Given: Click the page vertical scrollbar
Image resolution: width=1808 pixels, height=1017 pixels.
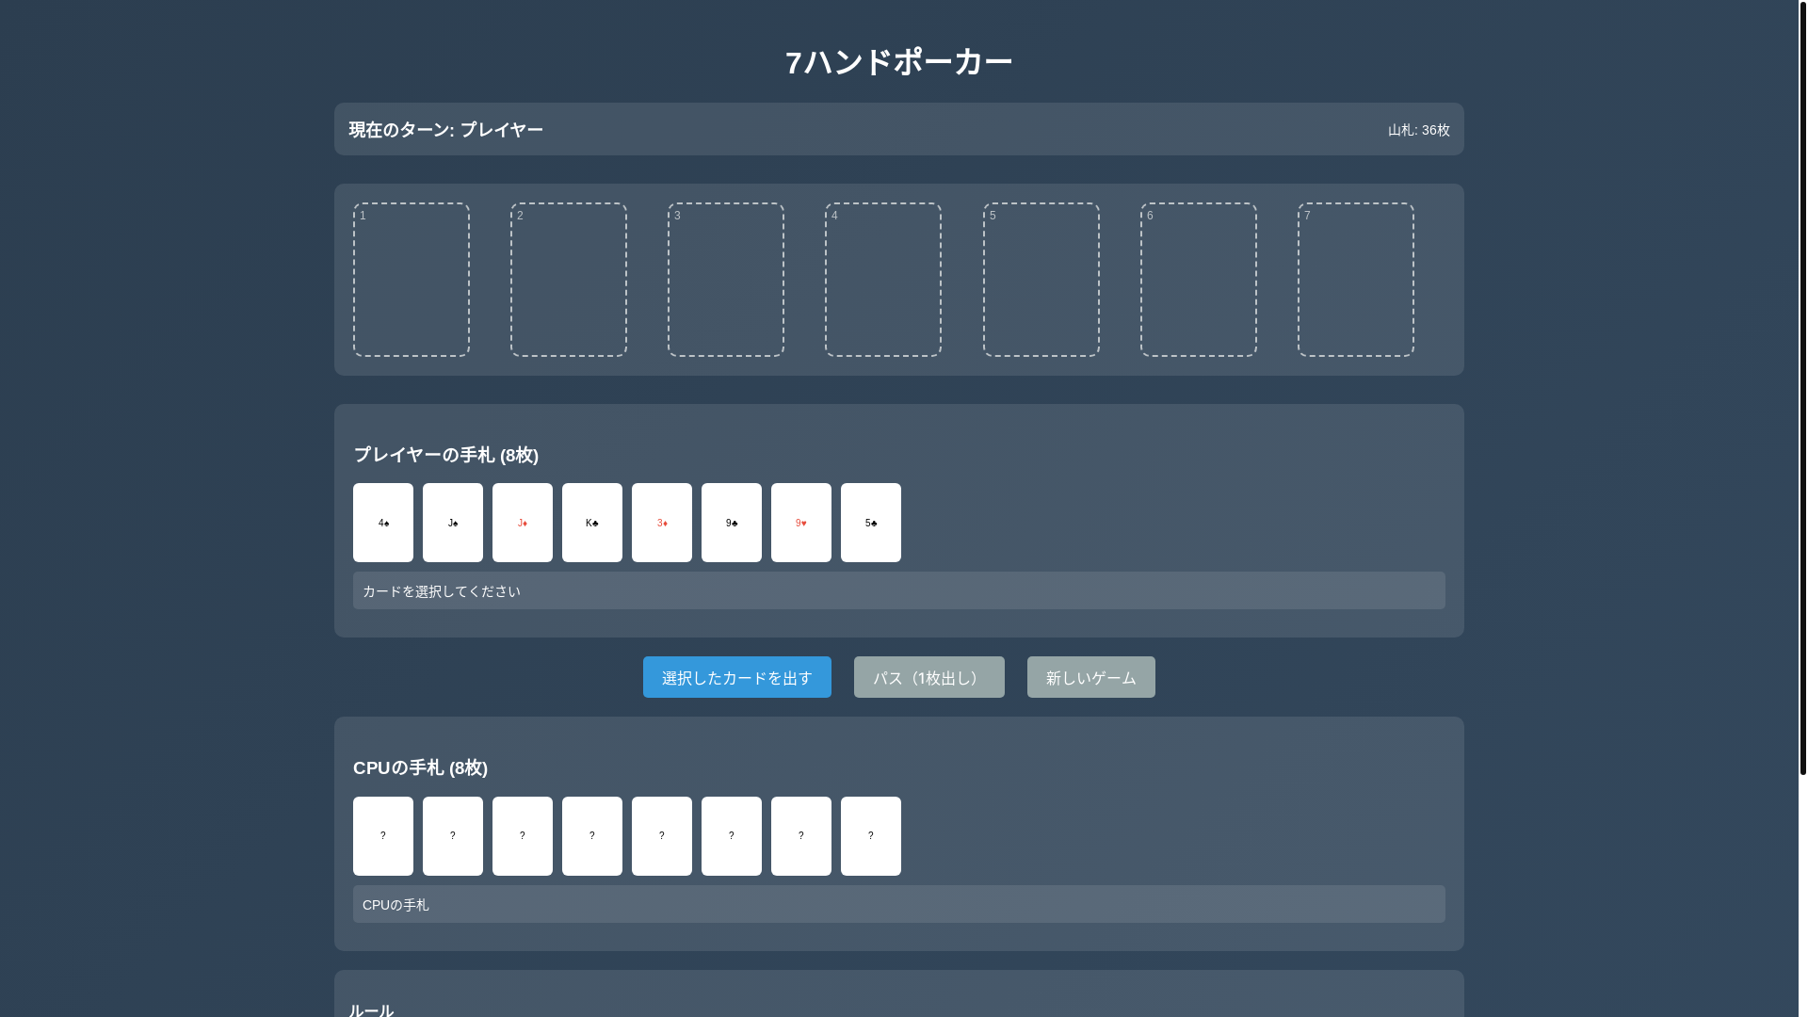Looking at the screenshot, I should (1802, 388).
